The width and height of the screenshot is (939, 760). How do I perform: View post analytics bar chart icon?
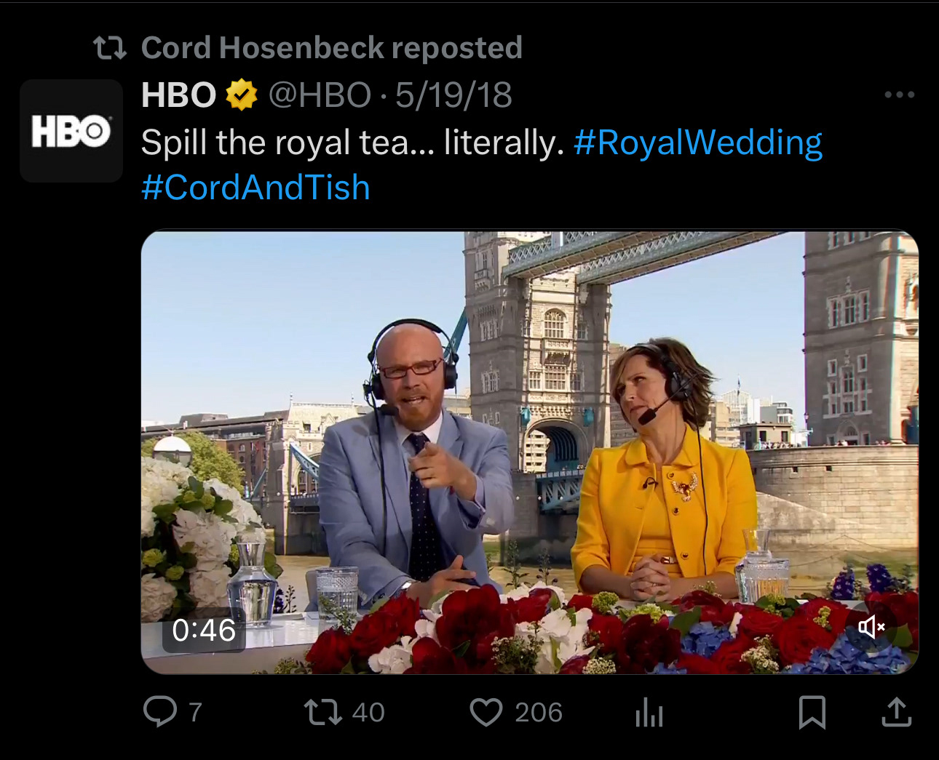coord(649,713)
